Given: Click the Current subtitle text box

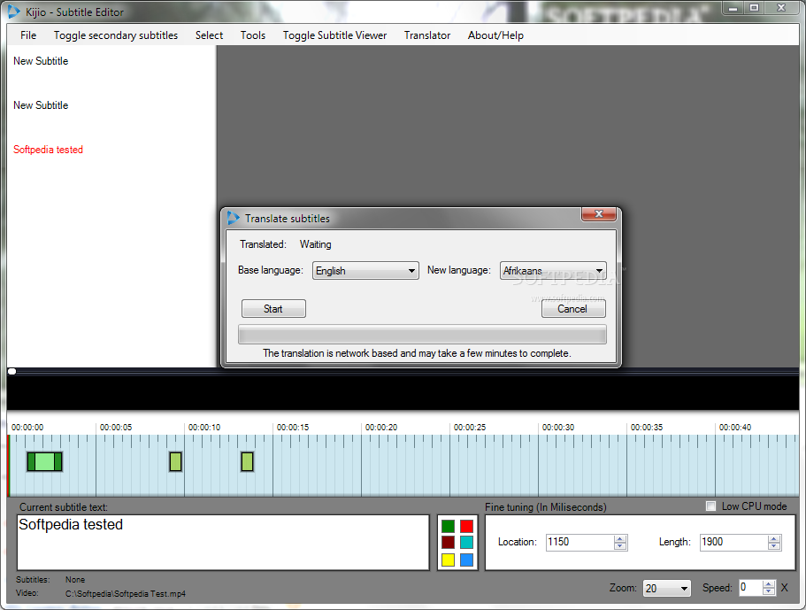Looking at the screenshot, I should pyautogui.click(x=223, y=543).
